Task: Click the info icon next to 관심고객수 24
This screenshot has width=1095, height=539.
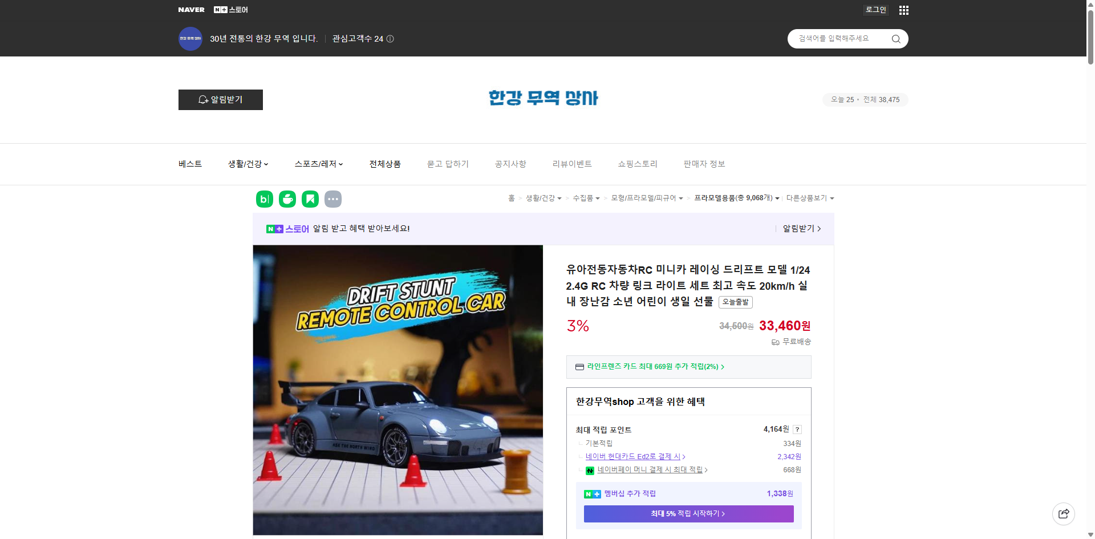Action: pyautogui.click(x=390, y=39)
